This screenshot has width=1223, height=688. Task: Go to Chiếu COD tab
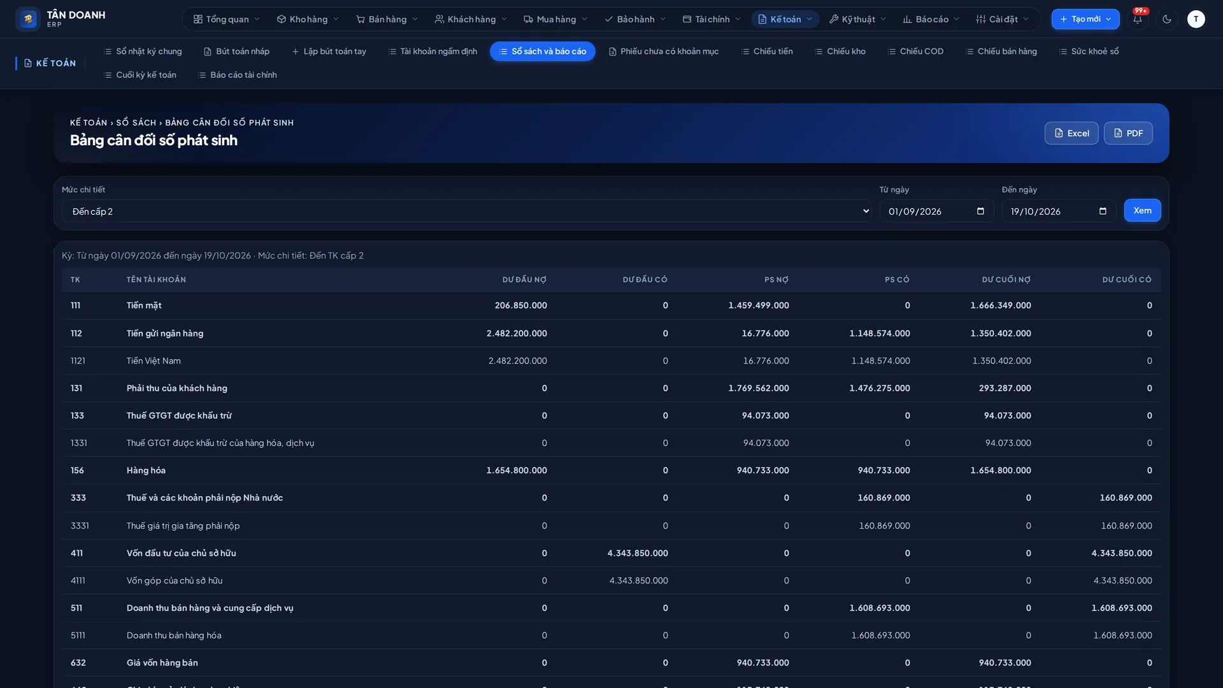pos(915,51)
